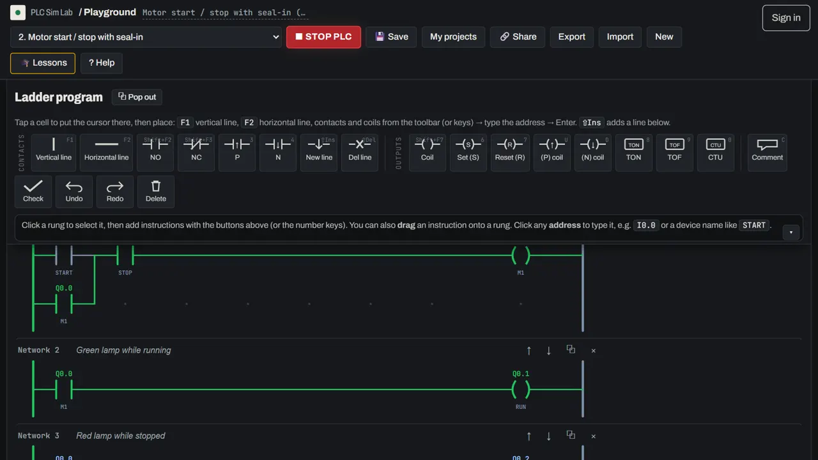The image size is (818, 460).
Task: Collapse the instruction hint box
Action: coord(791,233)
